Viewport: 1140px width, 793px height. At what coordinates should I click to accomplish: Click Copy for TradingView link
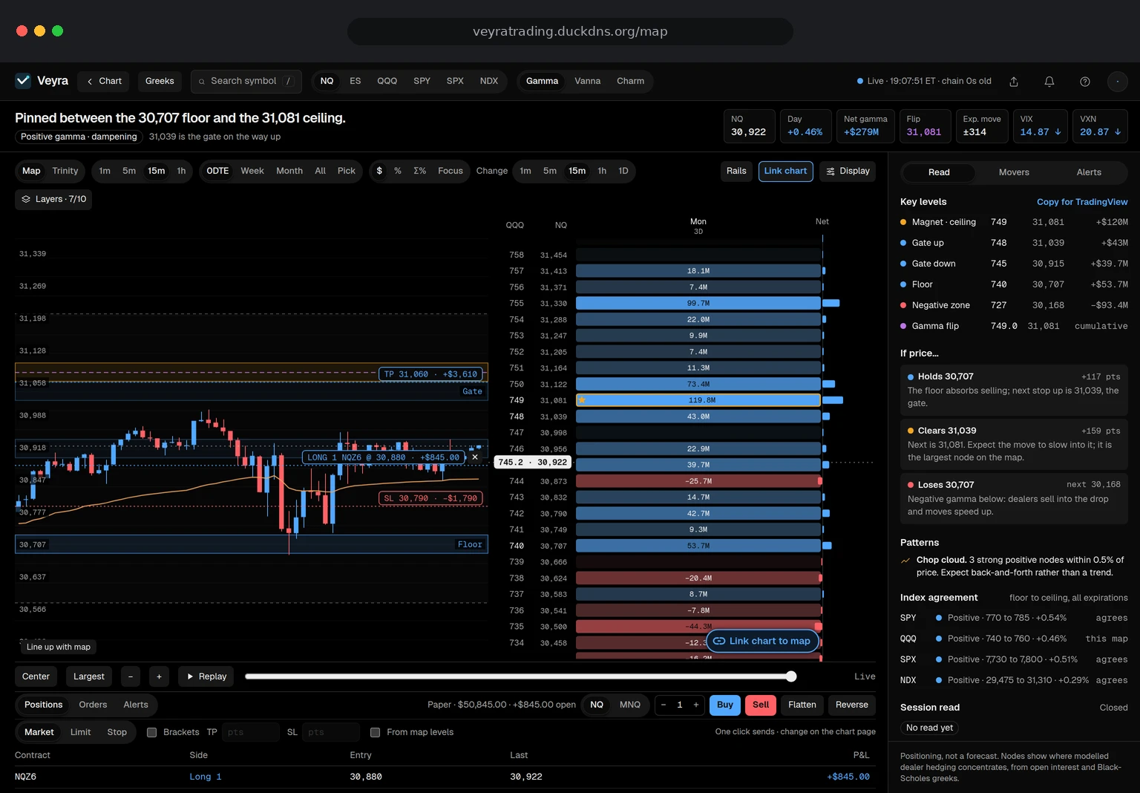point(1082,202)
